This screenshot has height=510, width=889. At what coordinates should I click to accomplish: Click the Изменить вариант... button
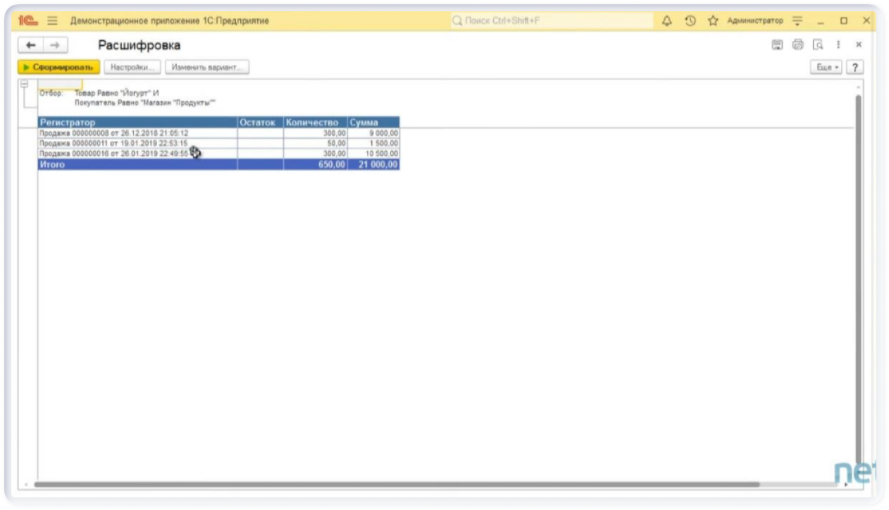(x=207, y=68)
